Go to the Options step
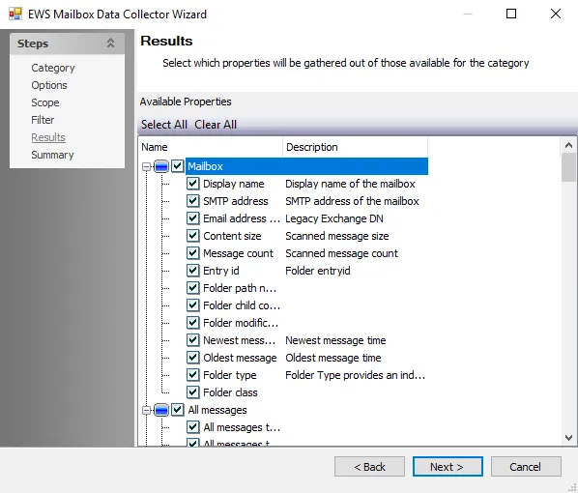The width and height of the screenshot is (578, 493). click(49, 85)
